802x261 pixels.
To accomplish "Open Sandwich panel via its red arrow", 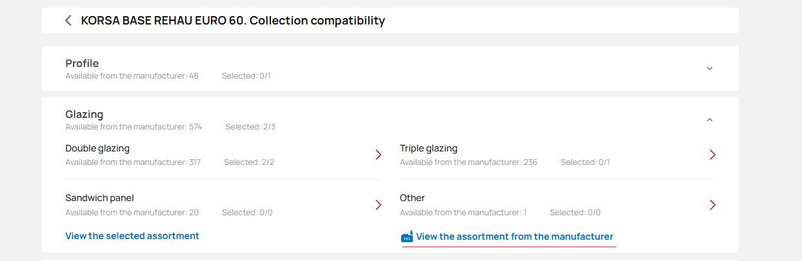I will [x=379, y=205].
